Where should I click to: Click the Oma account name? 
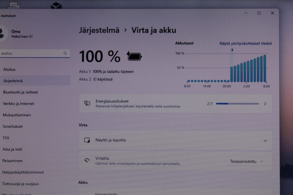16,31
